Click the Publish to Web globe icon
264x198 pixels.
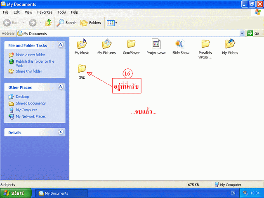pyautogui.click(x=11, y=62)
